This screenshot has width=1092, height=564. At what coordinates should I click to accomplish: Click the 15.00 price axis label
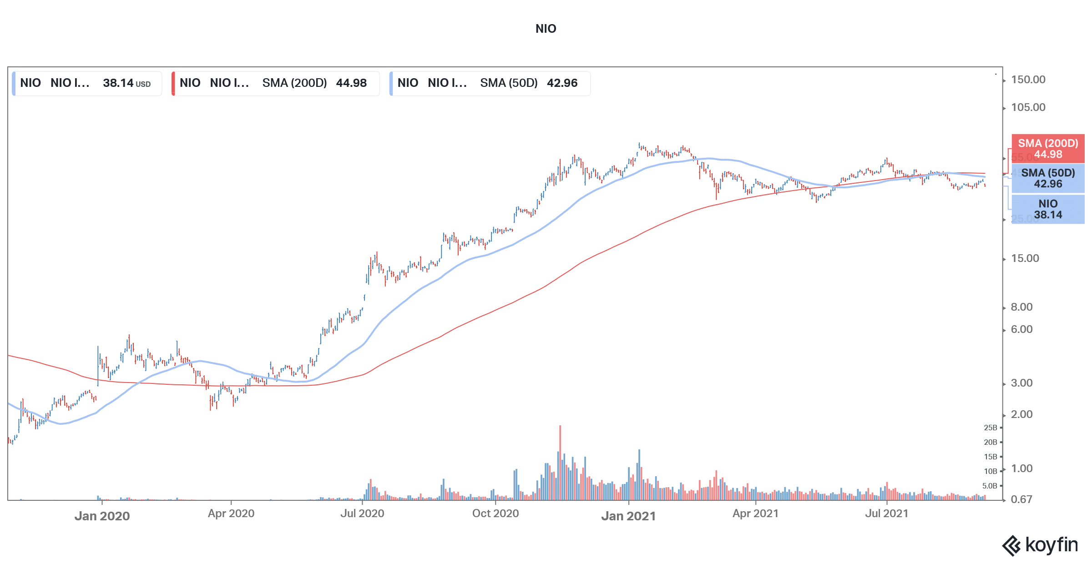pos(1025,258)
